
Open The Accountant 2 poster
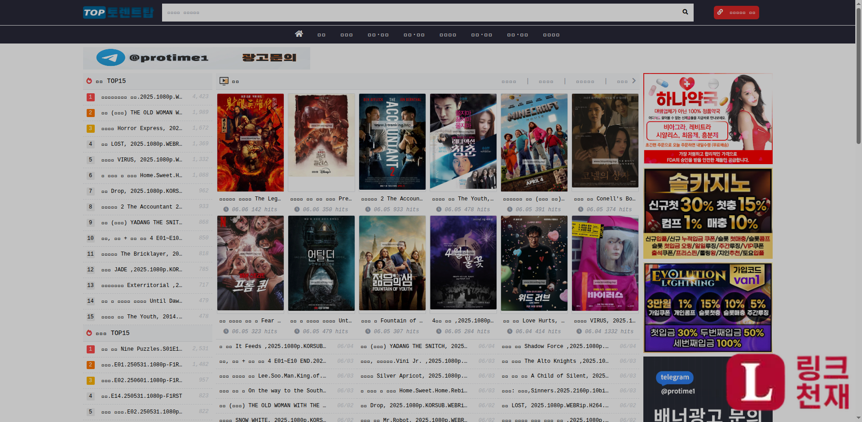coord(392,142)
